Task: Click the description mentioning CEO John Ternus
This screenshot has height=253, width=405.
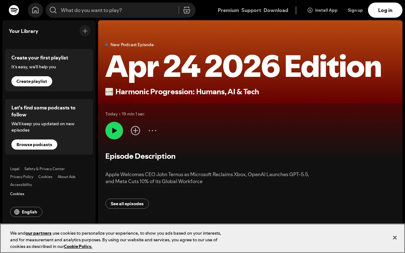Action: (x=207, y=178)
